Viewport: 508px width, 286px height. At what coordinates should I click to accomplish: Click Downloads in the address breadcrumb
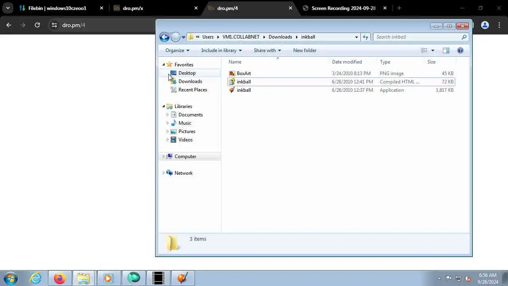[x=280, y=37]
